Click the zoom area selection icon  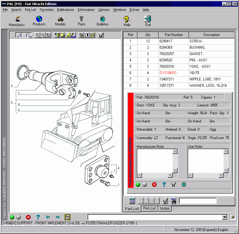tap(48, 35)
